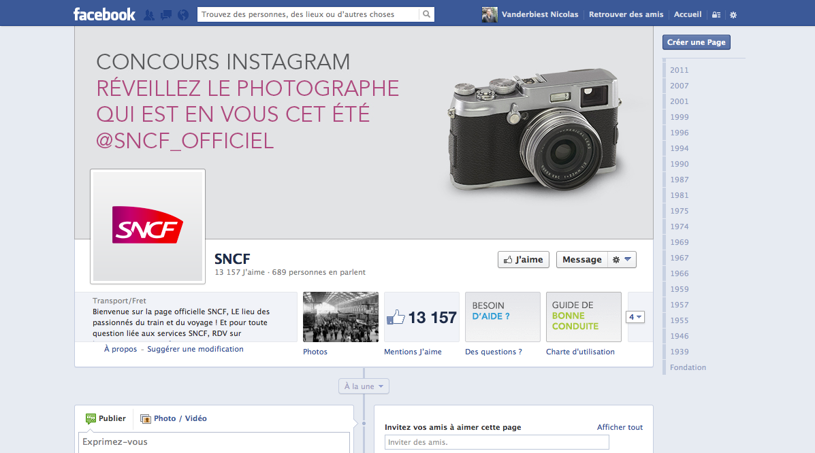Open messages icon in top bar

coord(166,14)
